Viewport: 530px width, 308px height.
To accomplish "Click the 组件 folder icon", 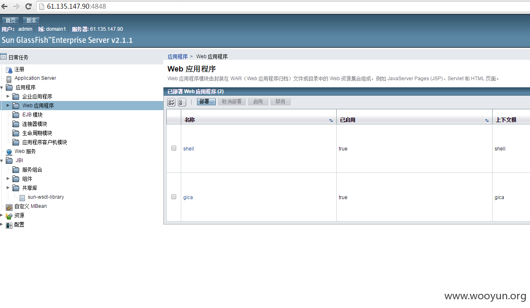I will coord(16,179).
